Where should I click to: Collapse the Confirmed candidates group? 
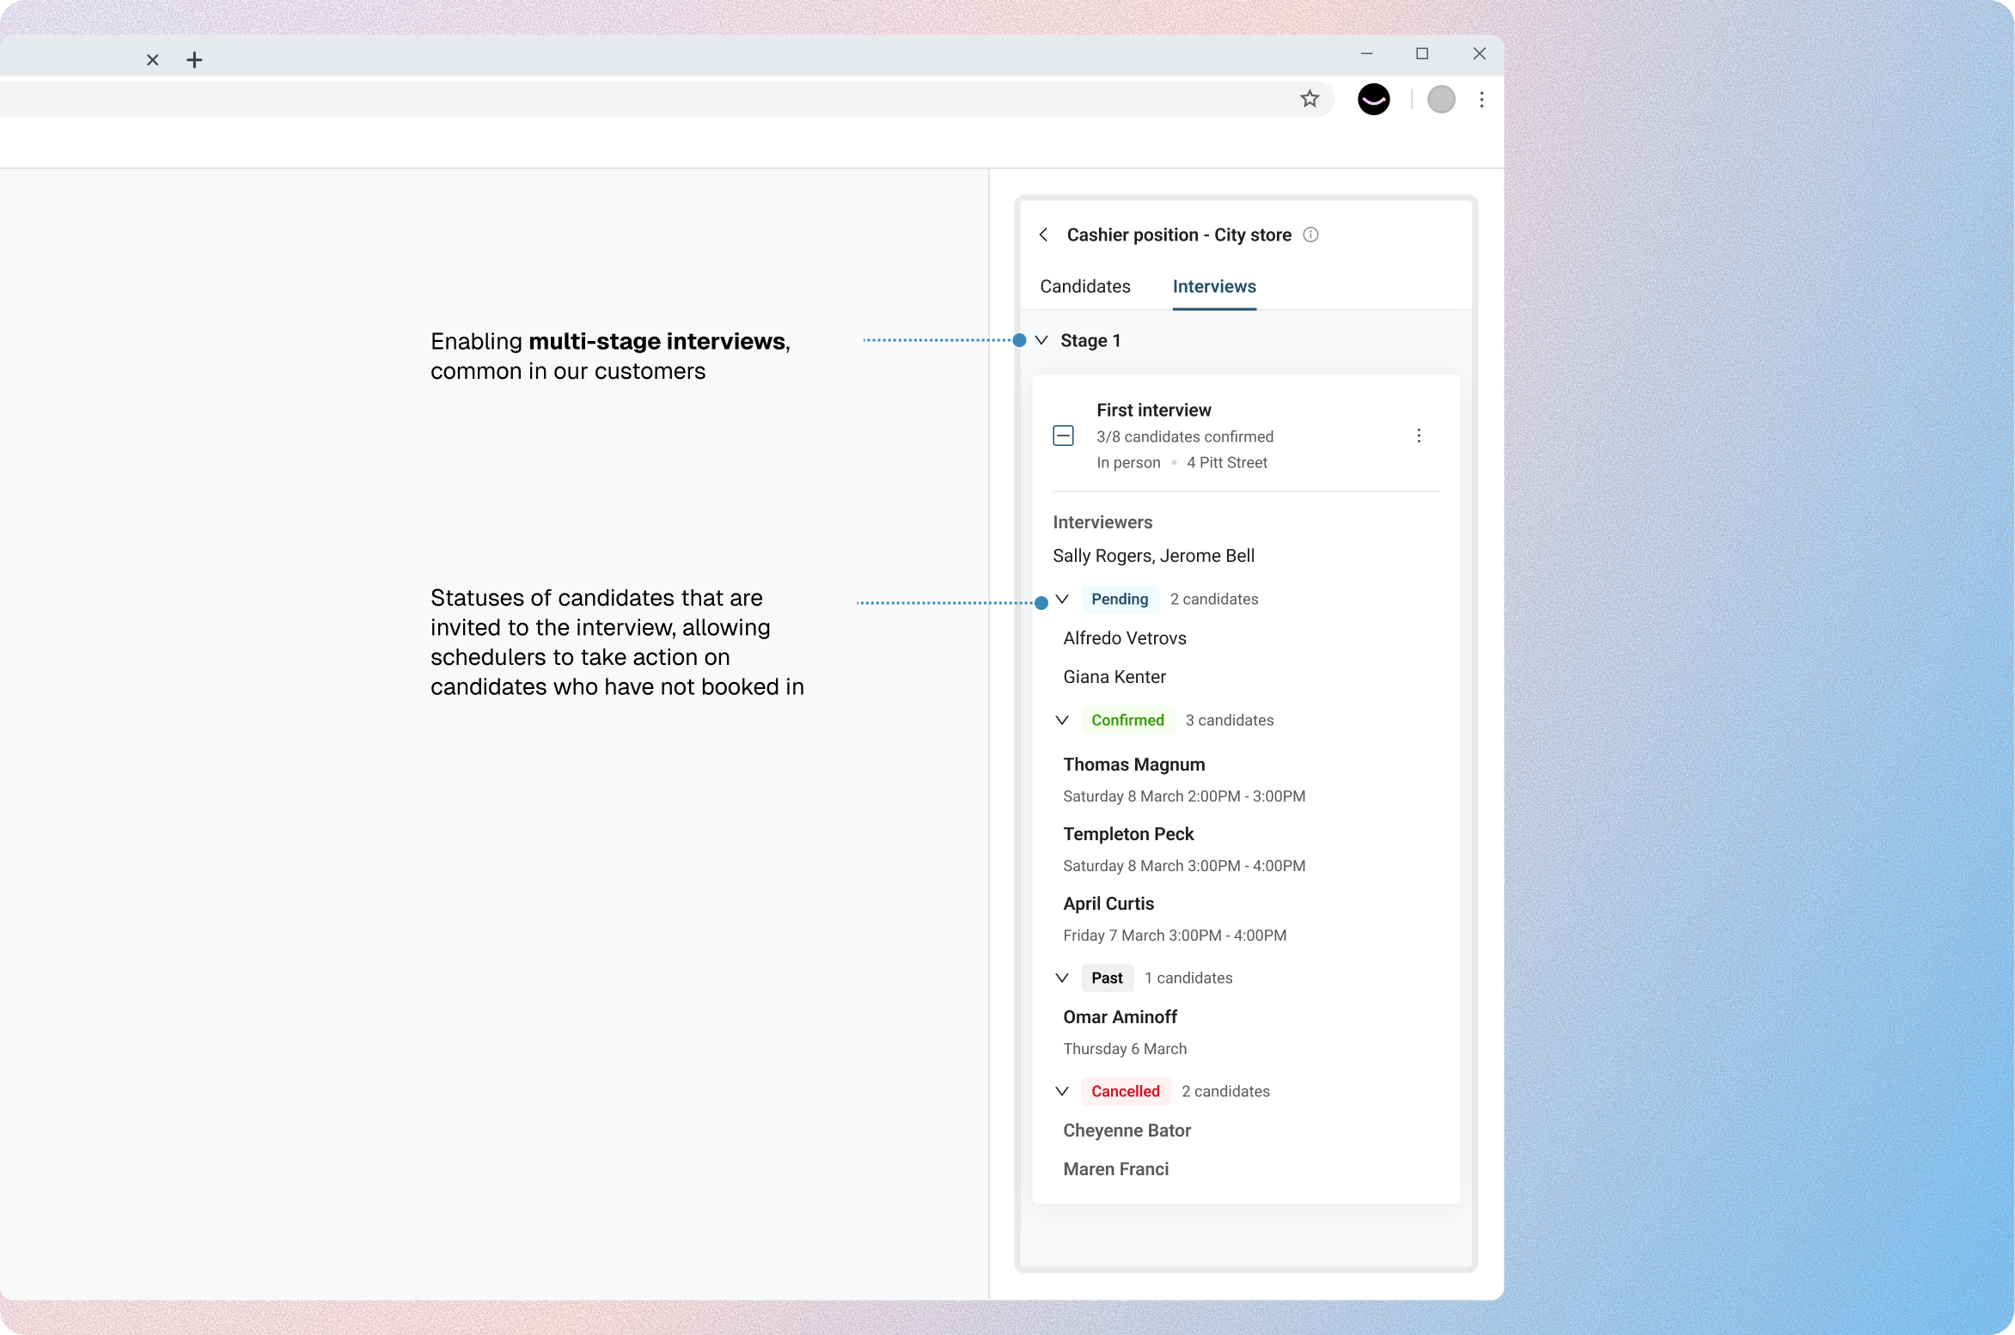coord(1062,720)
